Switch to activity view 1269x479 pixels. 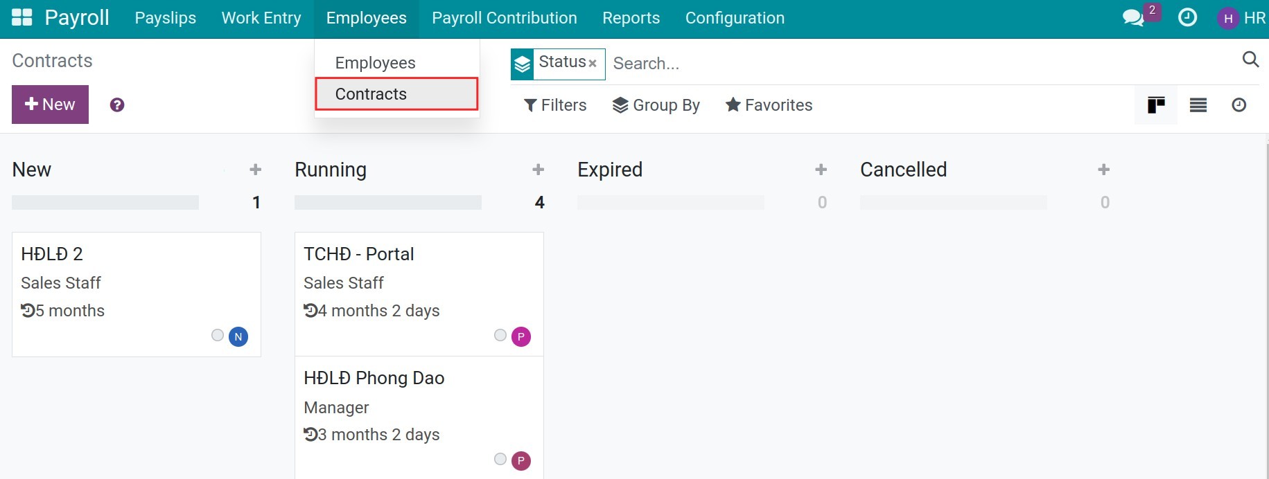(x=1239, y=105)
